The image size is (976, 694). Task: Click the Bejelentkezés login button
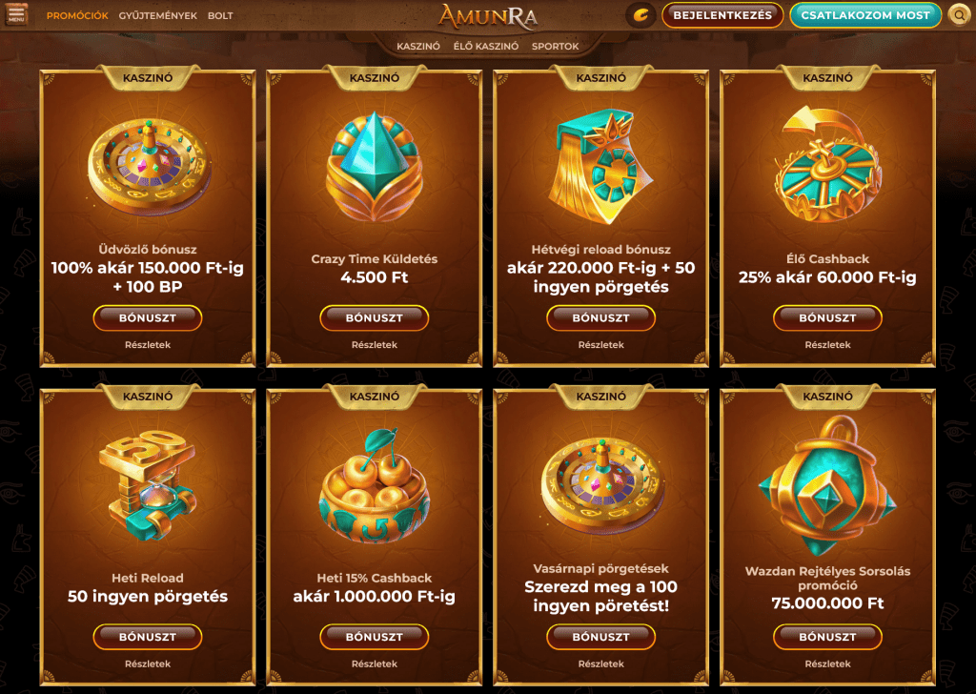pos(722,15)
